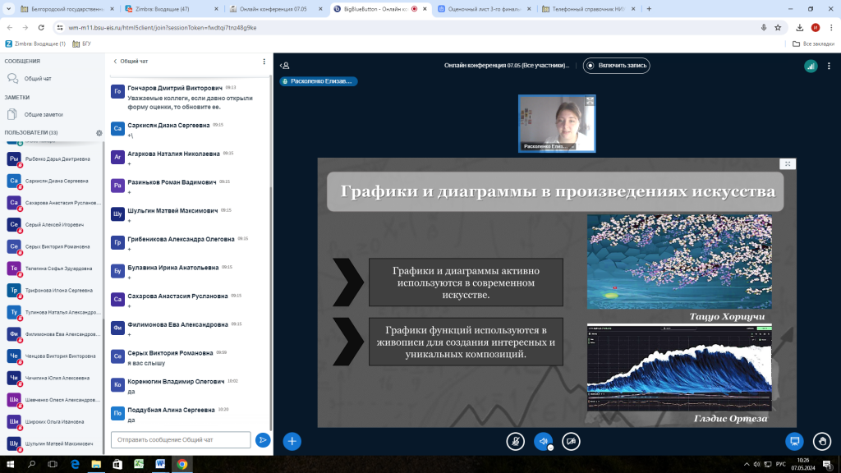Expand the webcam video to fullscreen
This screenshot has height=473, width=841.
click(590, 101)
